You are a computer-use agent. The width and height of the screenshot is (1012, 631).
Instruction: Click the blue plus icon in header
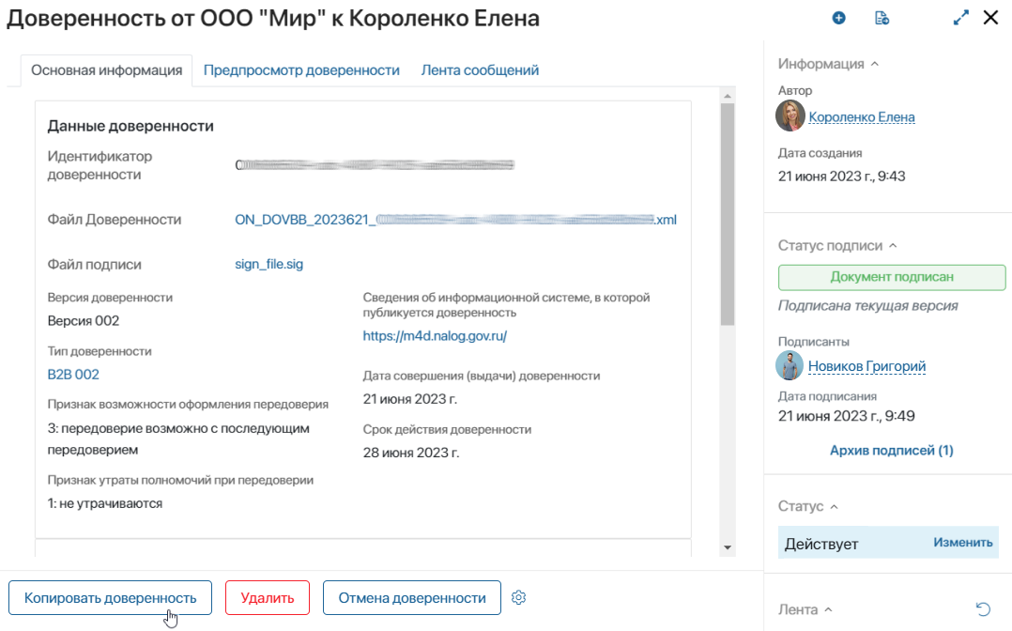coord(838,18)
